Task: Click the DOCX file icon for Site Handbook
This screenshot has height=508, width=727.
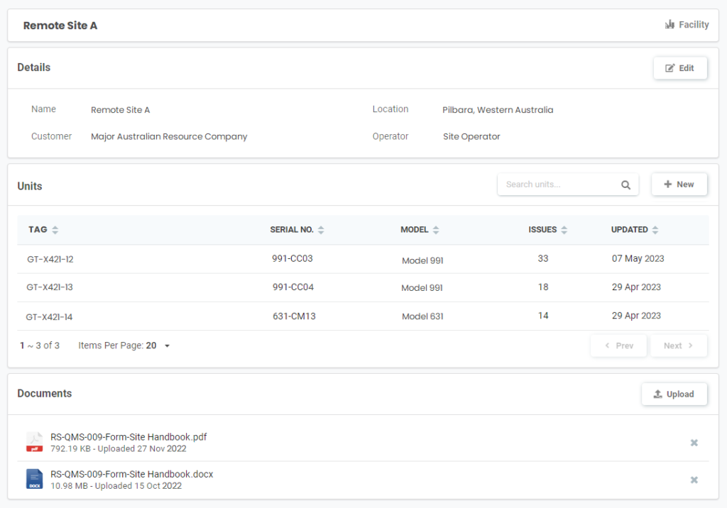Action: (34, 479)
